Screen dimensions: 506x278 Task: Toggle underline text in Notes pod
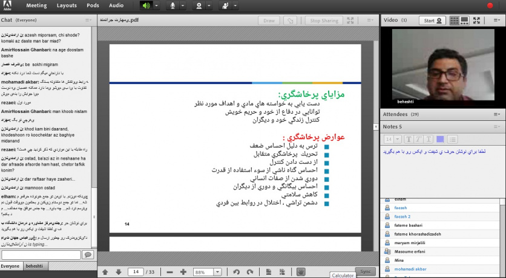[429, 139]
